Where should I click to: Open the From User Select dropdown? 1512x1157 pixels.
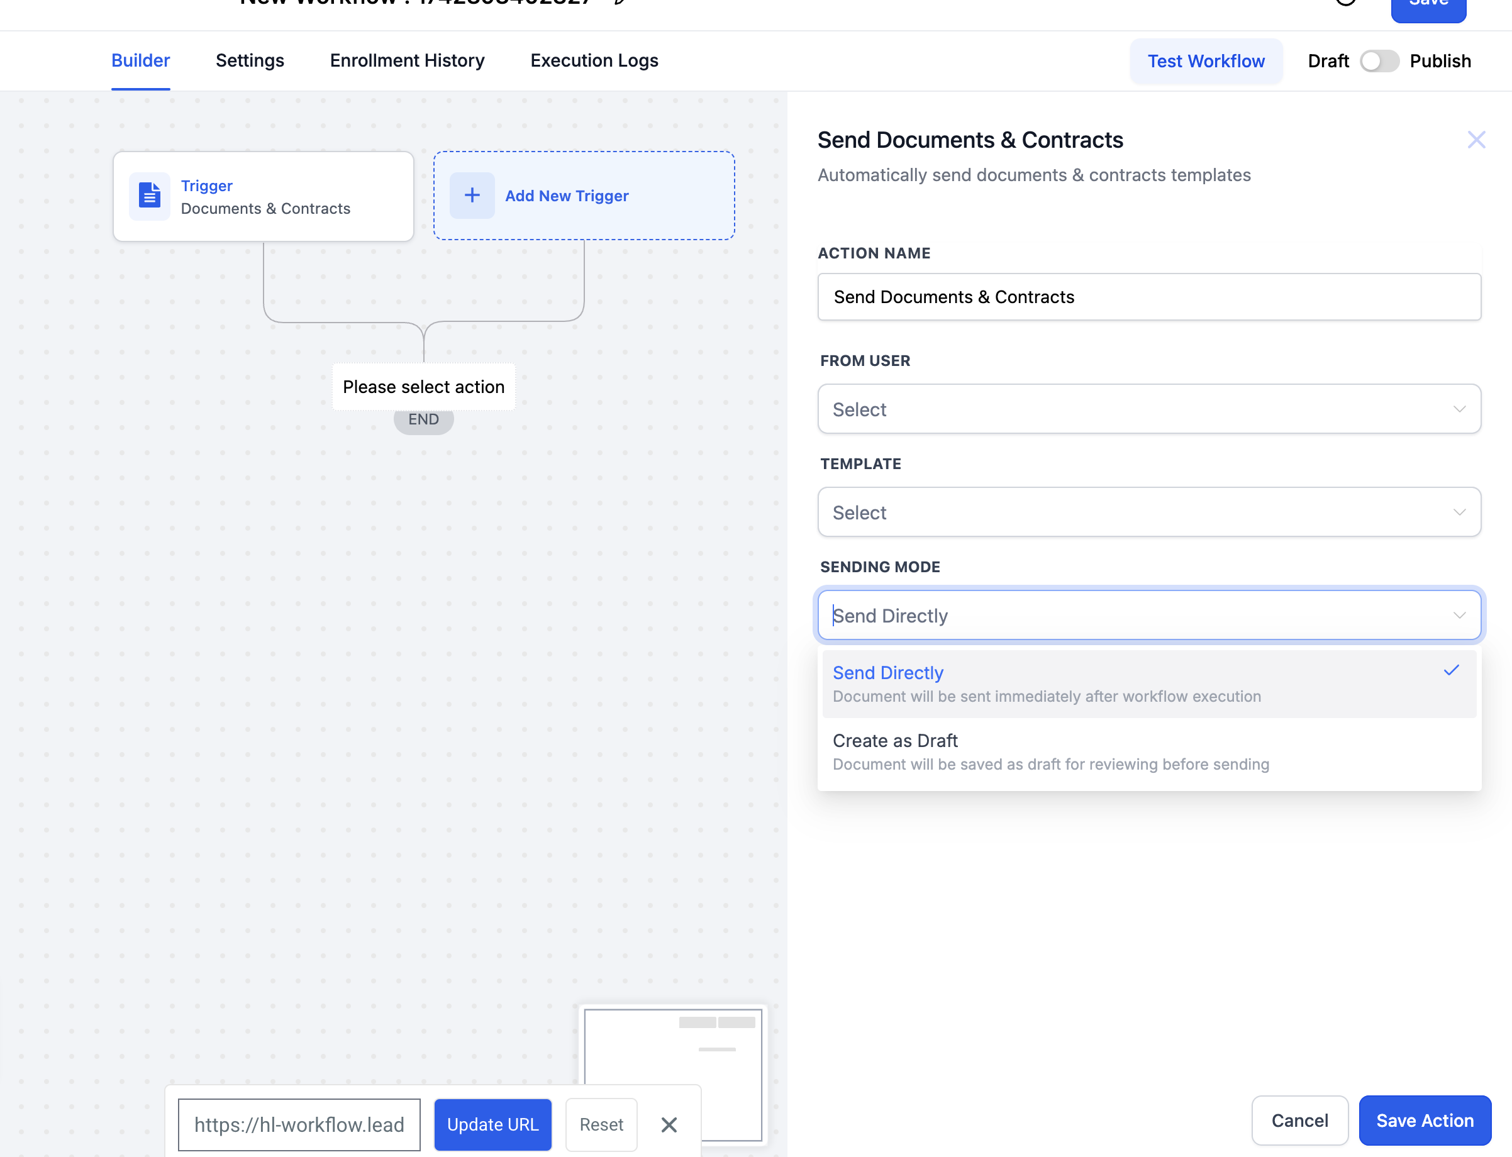tap(1148, 408)
